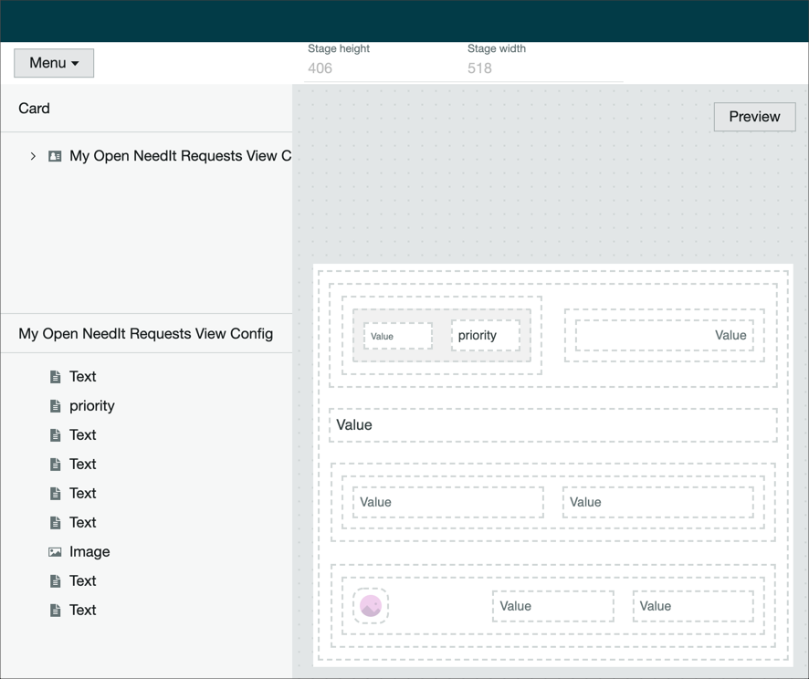
Task: Click the card icon beside My Open NeedIt Requests
Action: tap(55, 156)
